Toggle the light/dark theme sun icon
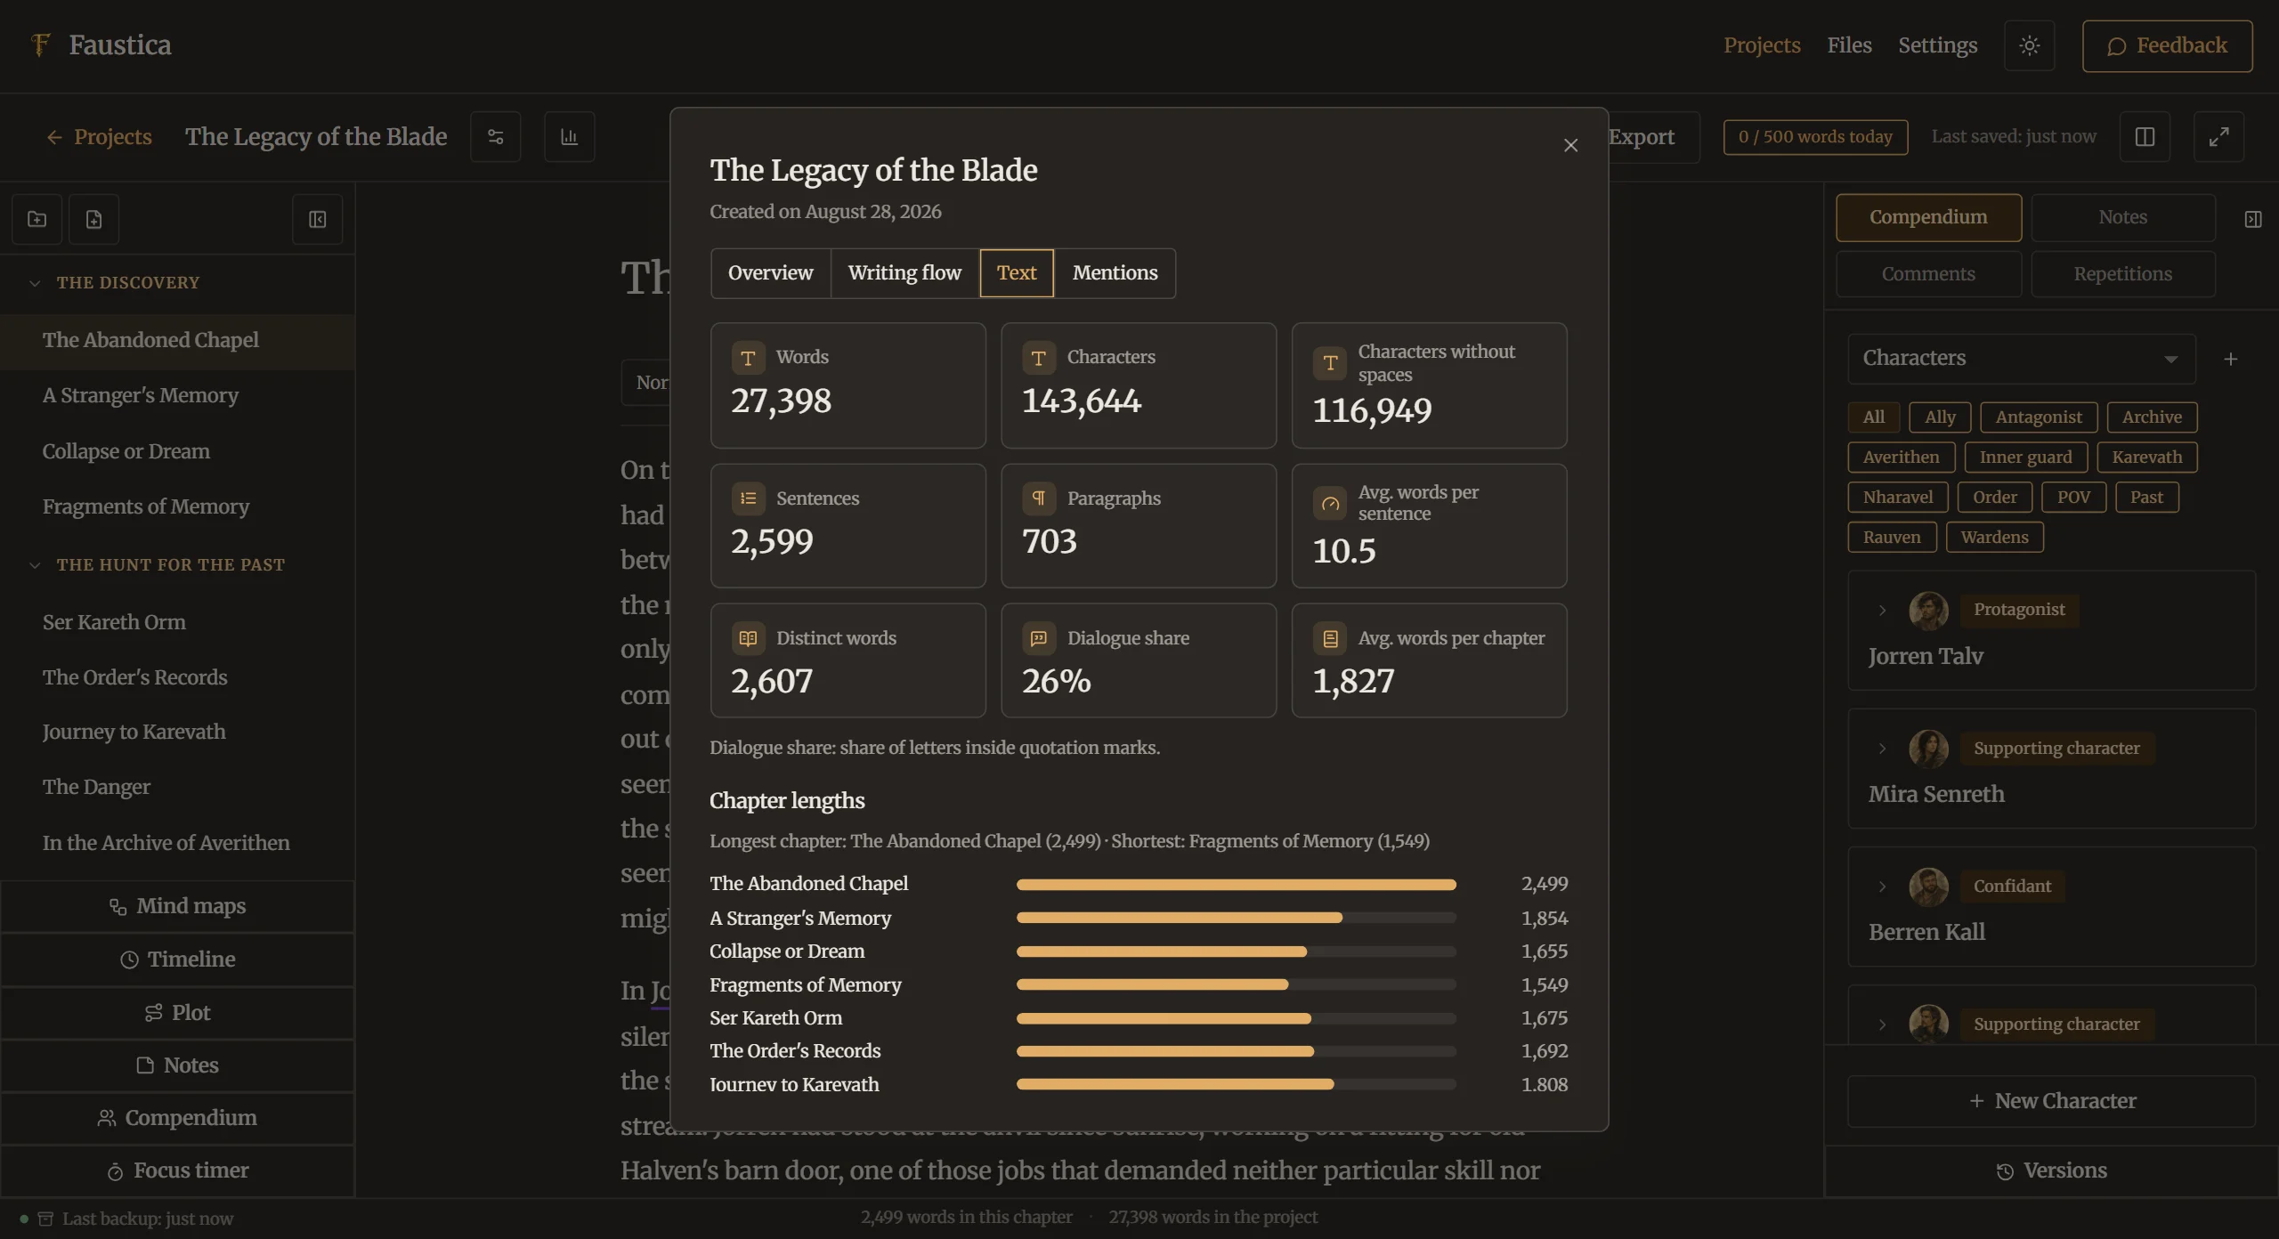The image size is (2279, 1239). [2029, 45]
